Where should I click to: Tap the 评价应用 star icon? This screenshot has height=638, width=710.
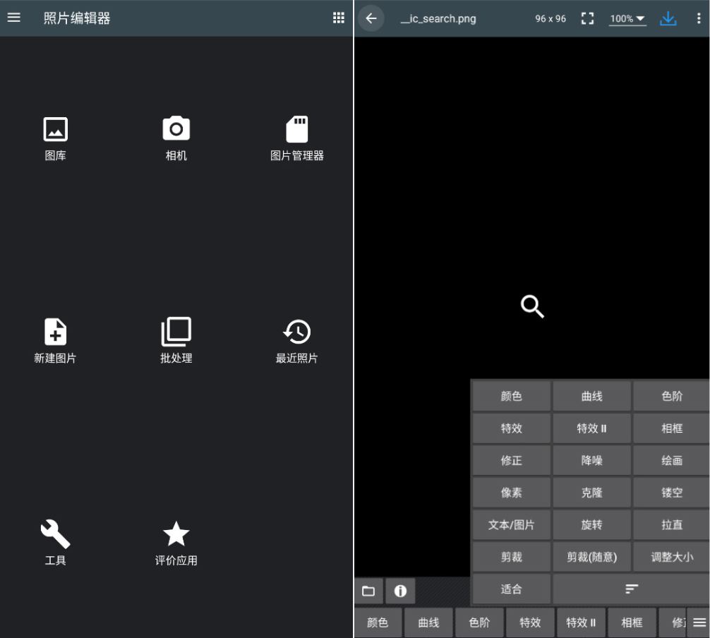pos(176,534)
